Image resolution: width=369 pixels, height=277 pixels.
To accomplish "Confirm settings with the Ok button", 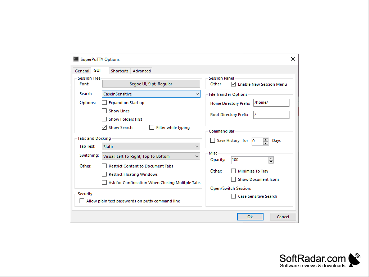I will [x=250, y=217].
